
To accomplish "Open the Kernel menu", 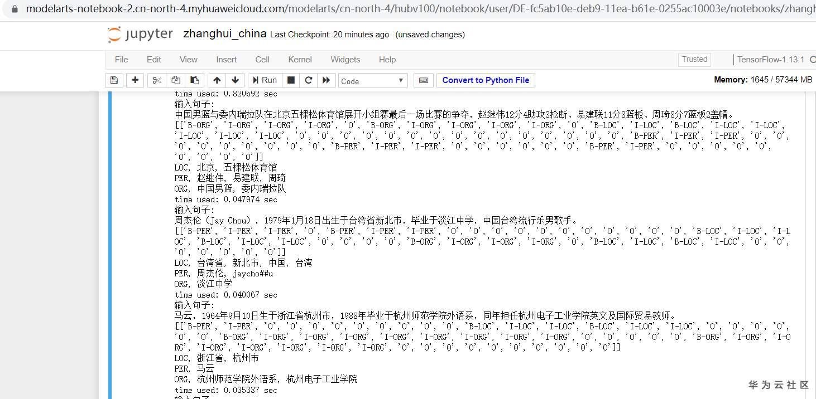I will point(300,60).
